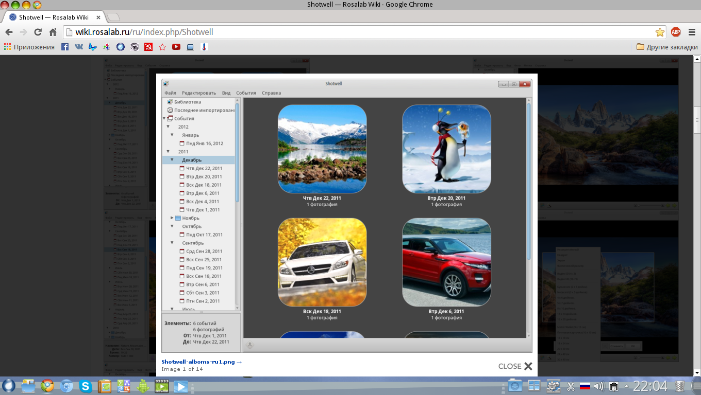Go to the Chrome home page

(53, 32)
